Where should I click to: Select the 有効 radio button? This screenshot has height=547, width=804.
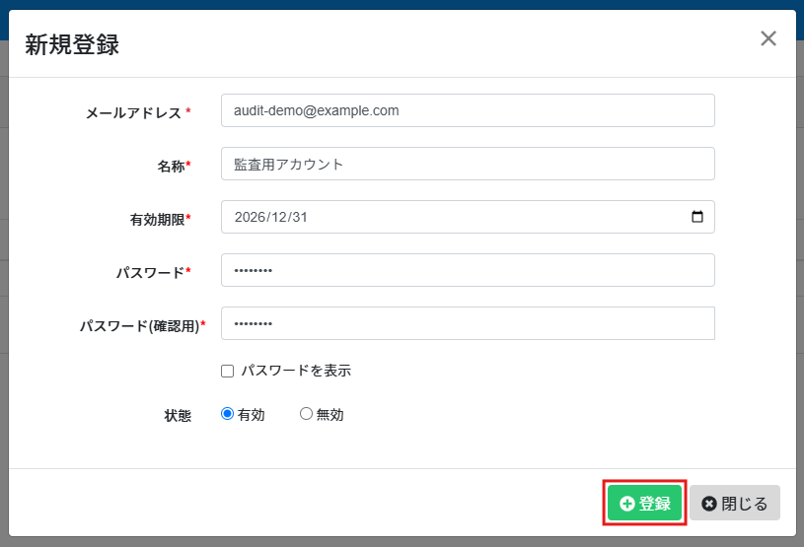click(227, 414)
